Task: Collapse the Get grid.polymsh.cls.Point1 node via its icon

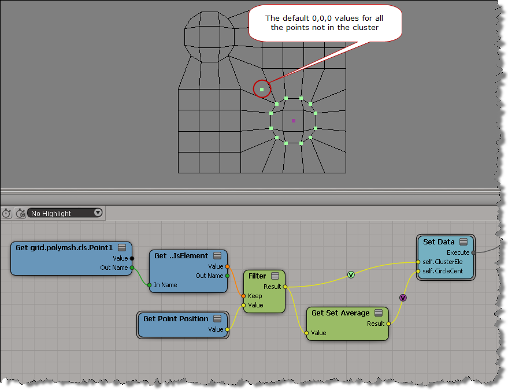Action: point(122,247)
